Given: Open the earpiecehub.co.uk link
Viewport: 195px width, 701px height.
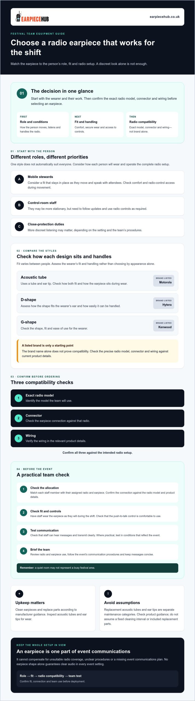Looking at the screenshot, I should [x=165, y=17].
